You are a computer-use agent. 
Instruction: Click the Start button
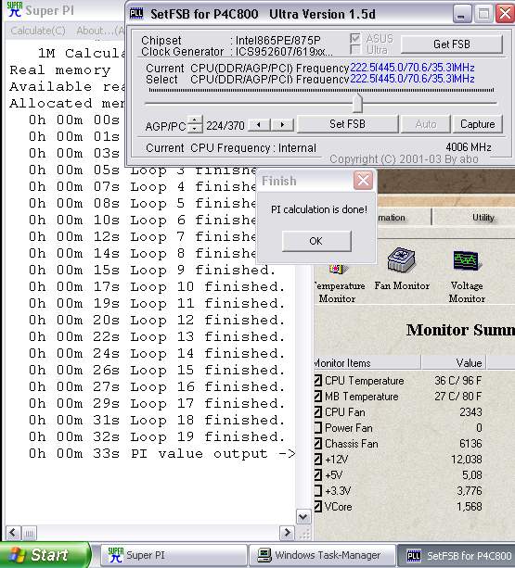45,555
